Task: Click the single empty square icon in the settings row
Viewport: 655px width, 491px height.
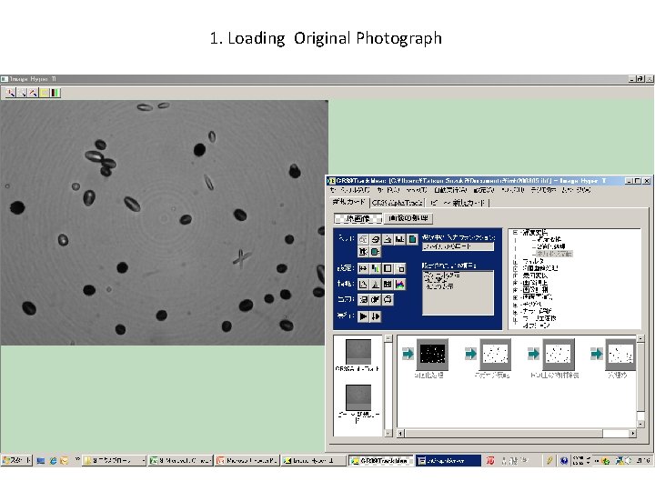Action: coord(388,268)
